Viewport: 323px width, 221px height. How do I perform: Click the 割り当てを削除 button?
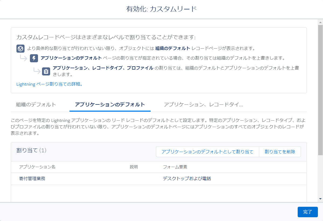[x=280, y=151]
